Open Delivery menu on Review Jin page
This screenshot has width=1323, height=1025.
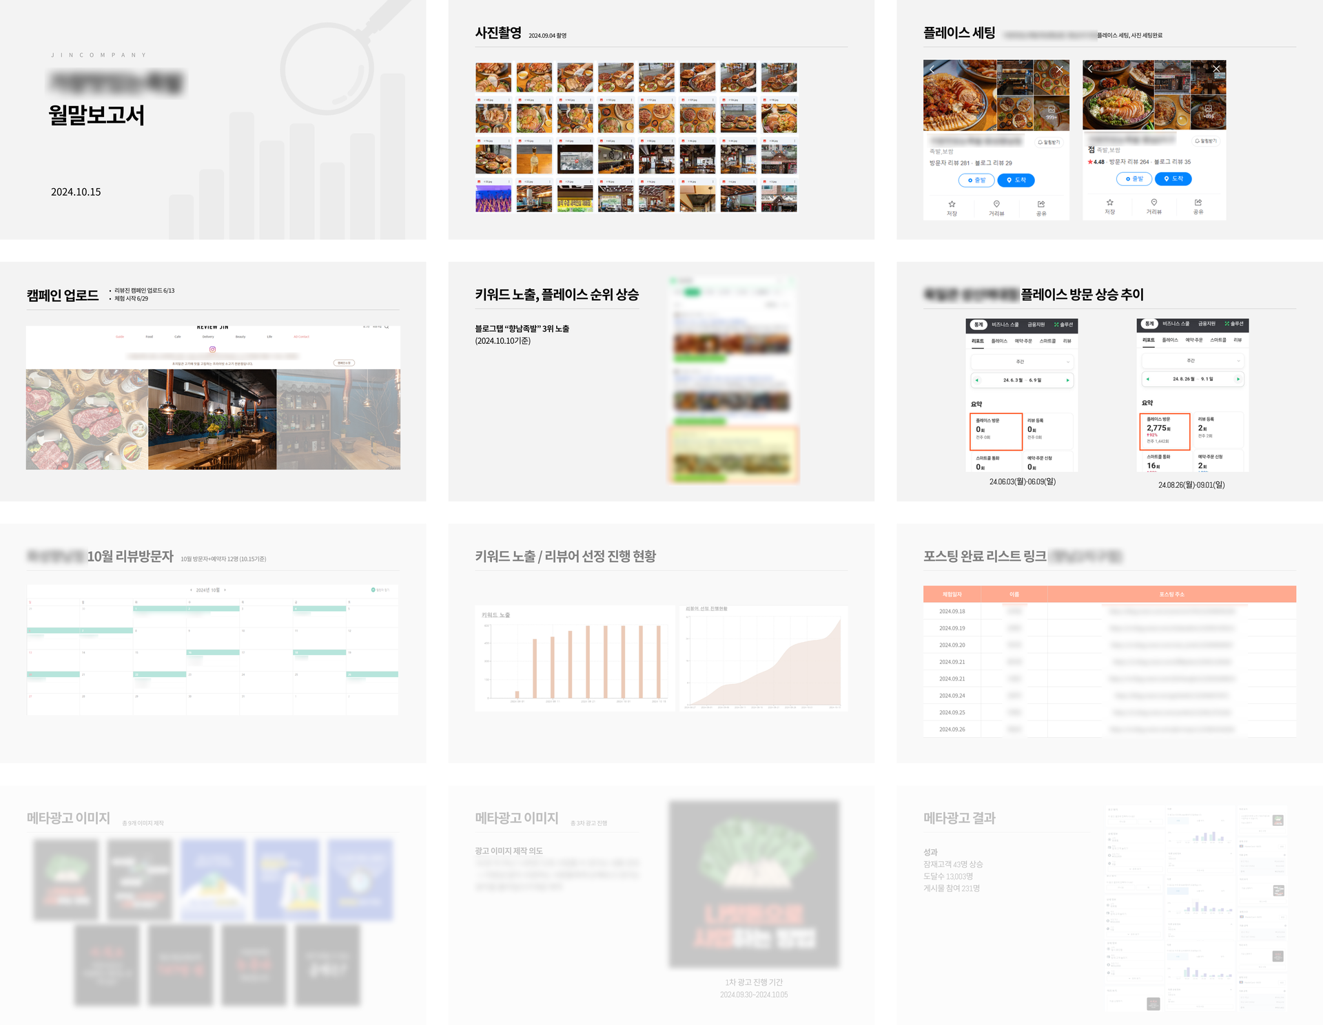208,337
